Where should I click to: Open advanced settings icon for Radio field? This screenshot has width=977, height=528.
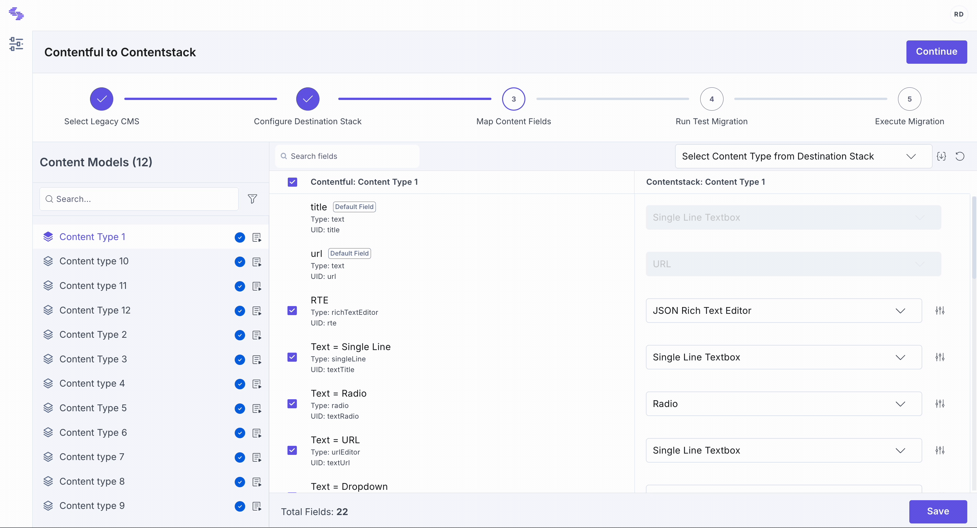tap(939, 404)
